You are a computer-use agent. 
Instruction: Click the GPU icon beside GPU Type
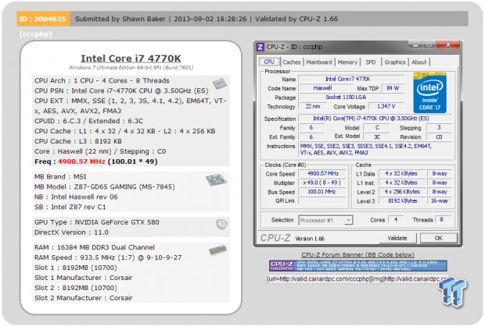221,224
